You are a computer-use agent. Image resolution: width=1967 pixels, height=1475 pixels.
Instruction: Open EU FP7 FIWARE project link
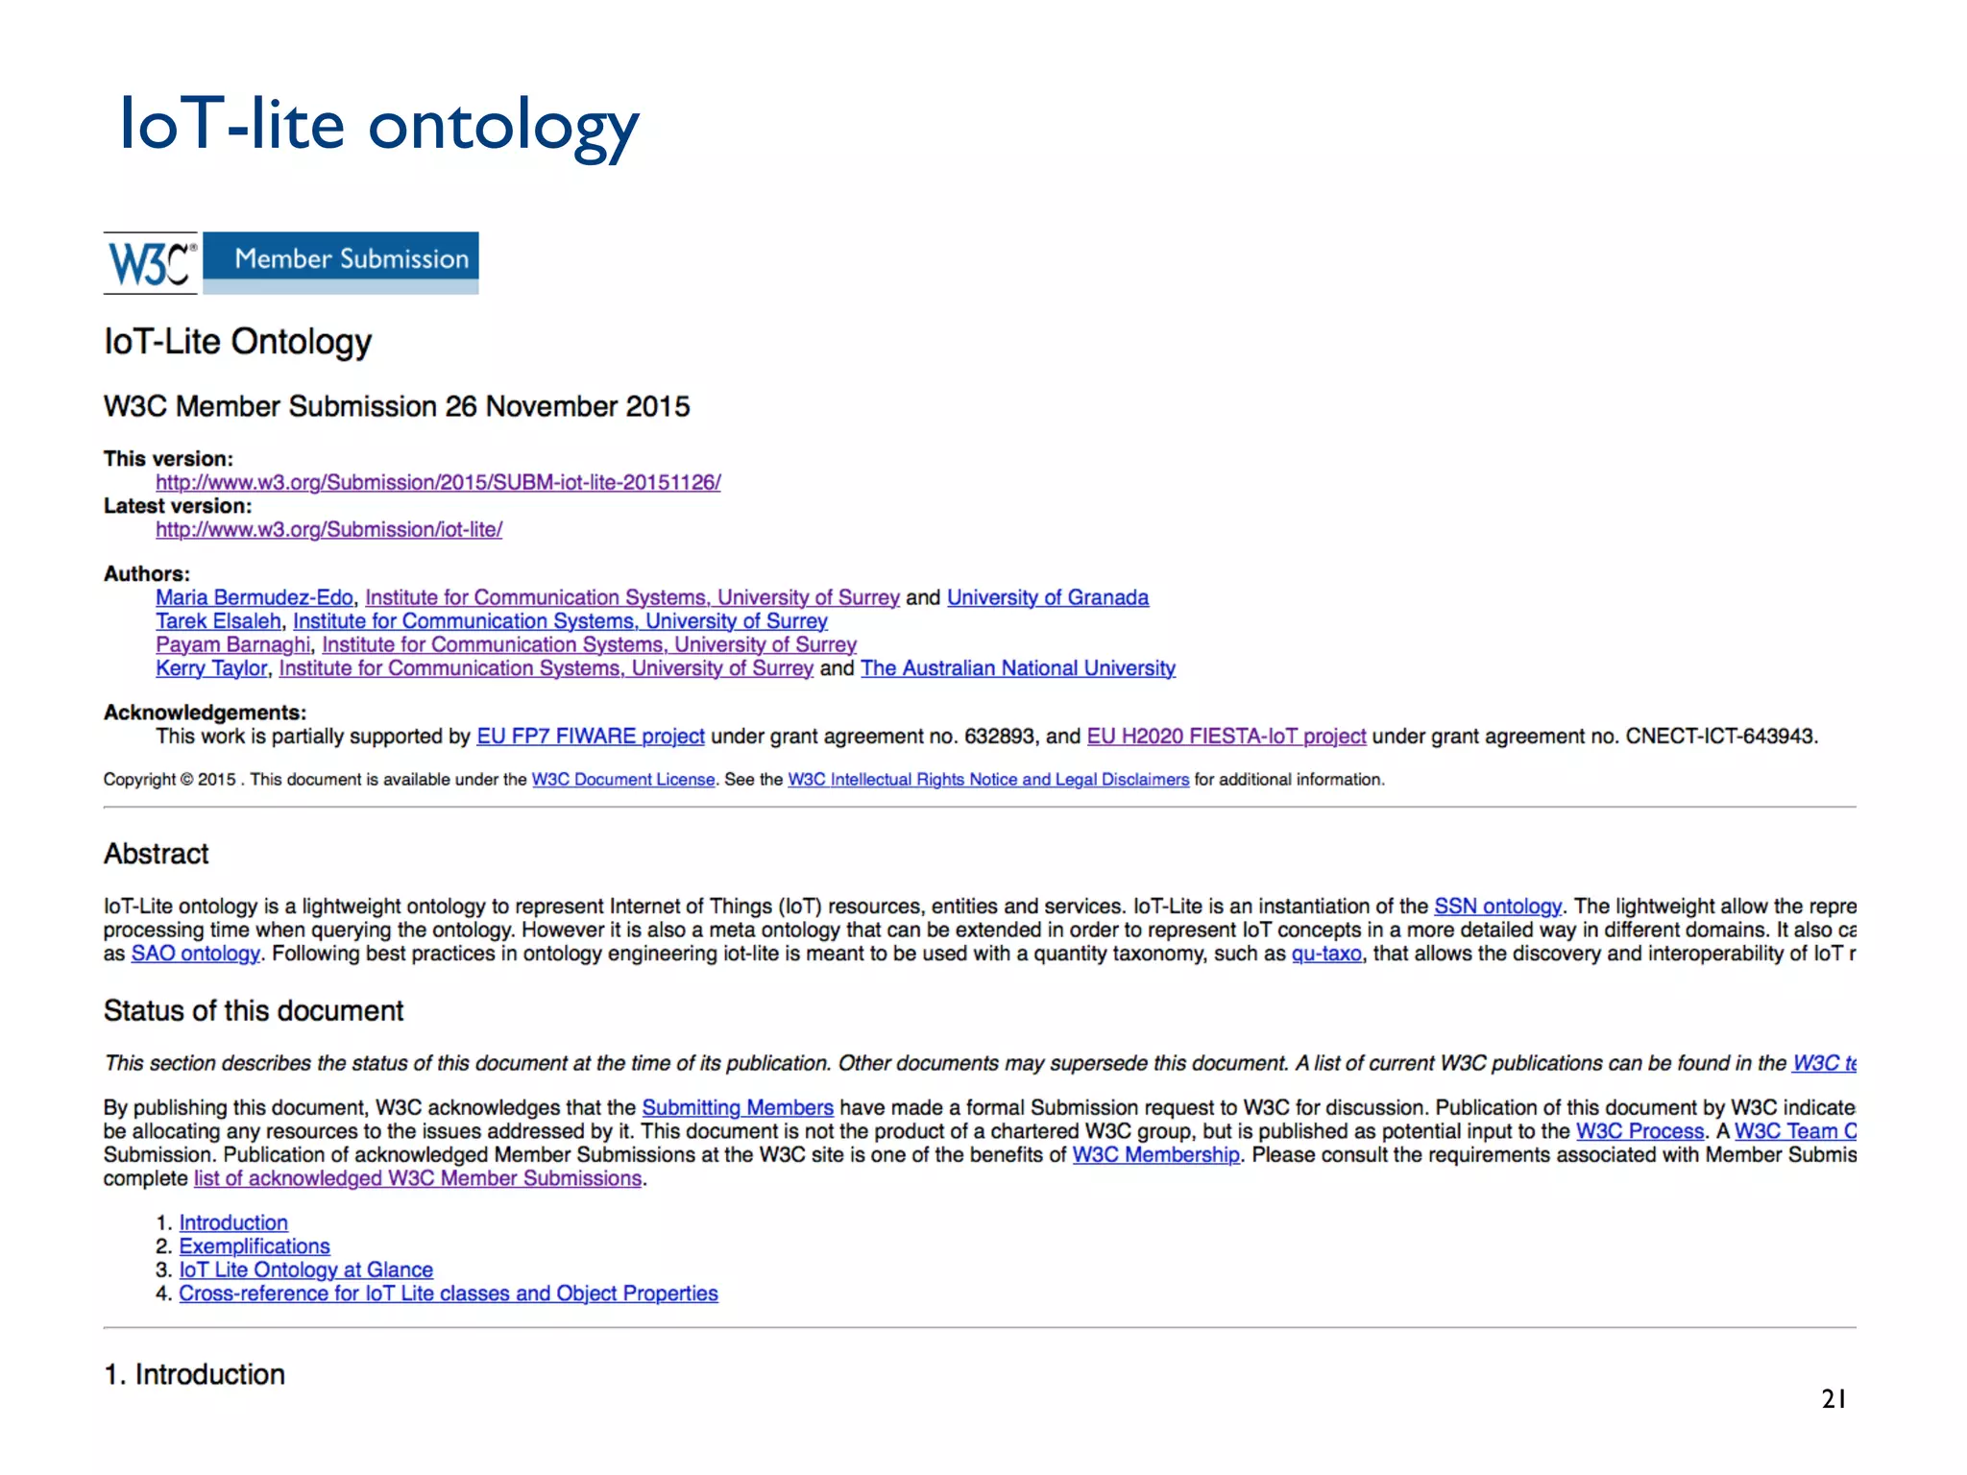point(591,737)
